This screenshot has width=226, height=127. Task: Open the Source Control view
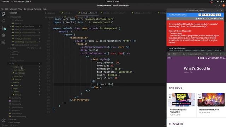pyautogui.click(x=4, y=28)
